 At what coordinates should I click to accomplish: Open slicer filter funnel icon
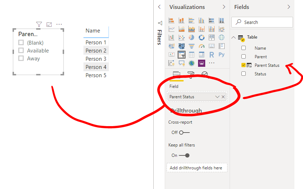point(39,24)
